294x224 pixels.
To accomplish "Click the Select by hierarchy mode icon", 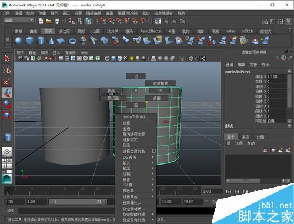I will pyautogui.click(x=72, y=21).
